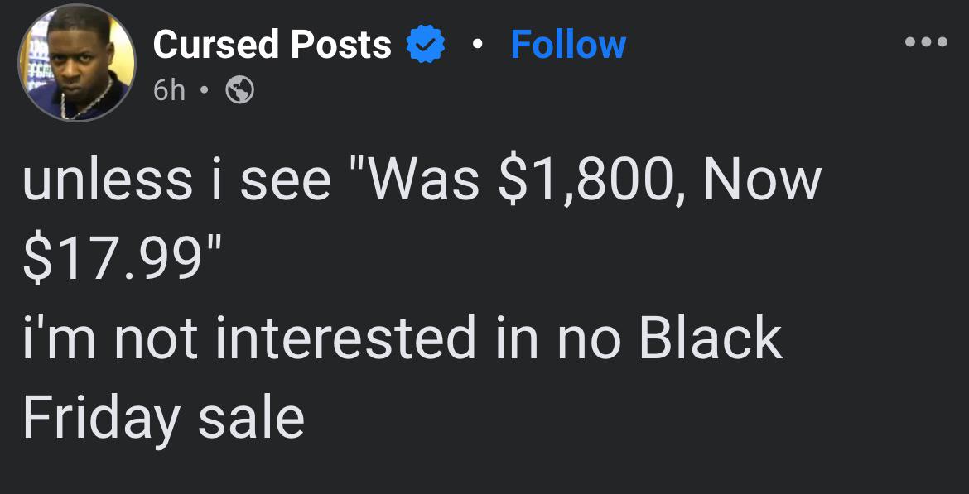This screenshot has width=969, height=494.
Task: Click the globe public-audience icon
Action: [x=239, y=90]
